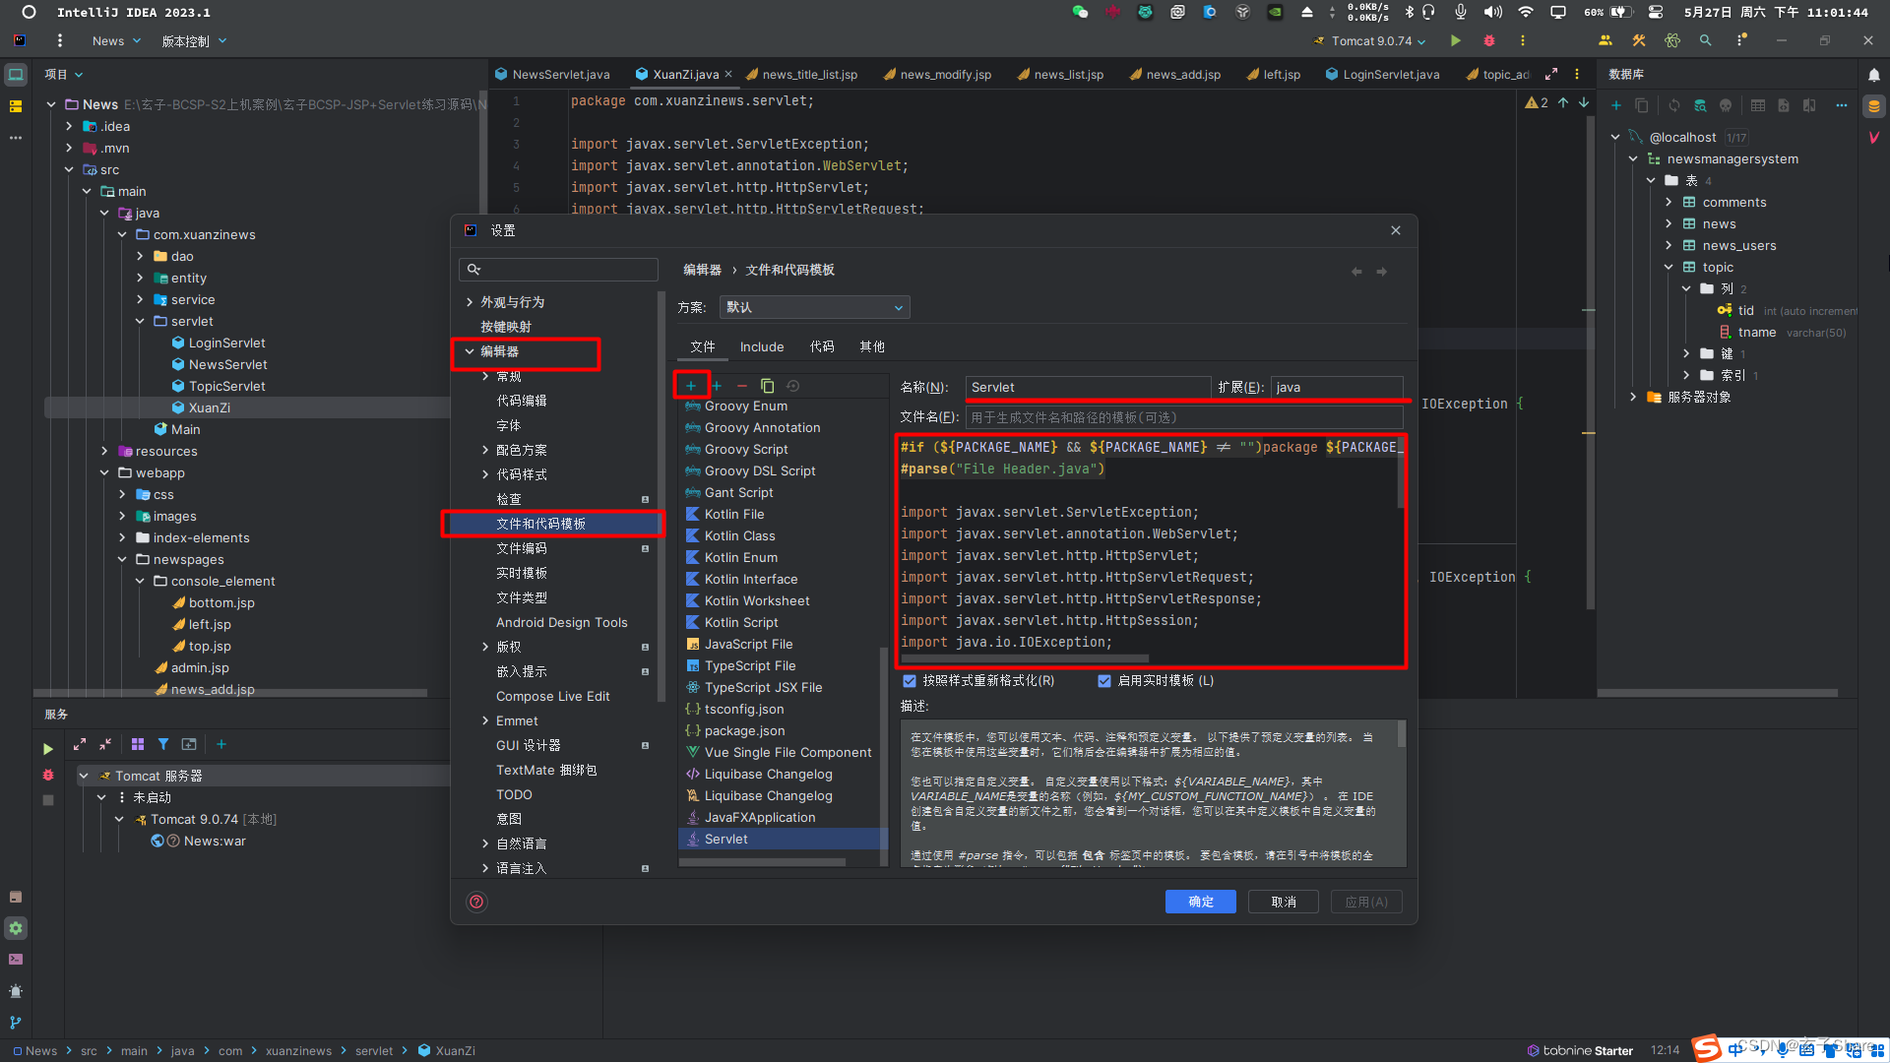1890x1063 pixels.
Task: Open the News project dropdown
Action: click(116, 40)
